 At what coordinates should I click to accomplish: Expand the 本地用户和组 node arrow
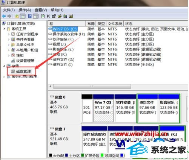pos(9,50)
